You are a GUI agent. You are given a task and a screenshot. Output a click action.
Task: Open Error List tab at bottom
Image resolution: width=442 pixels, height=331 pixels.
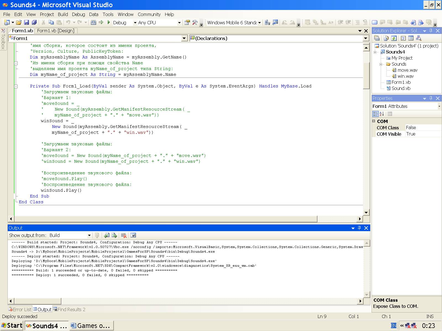20,309
